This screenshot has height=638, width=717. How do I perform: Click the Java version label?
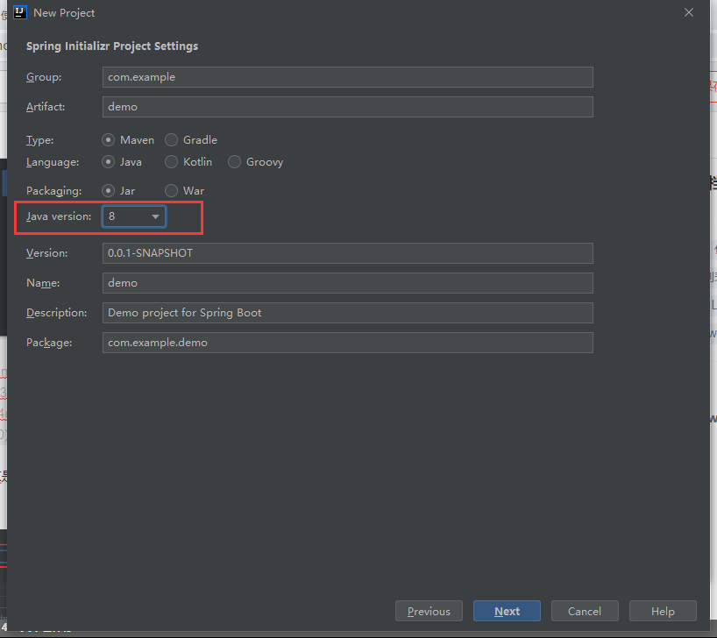59,216
